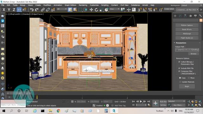Select the Copy radio button
203x114 pixels.
pos(180,78)
